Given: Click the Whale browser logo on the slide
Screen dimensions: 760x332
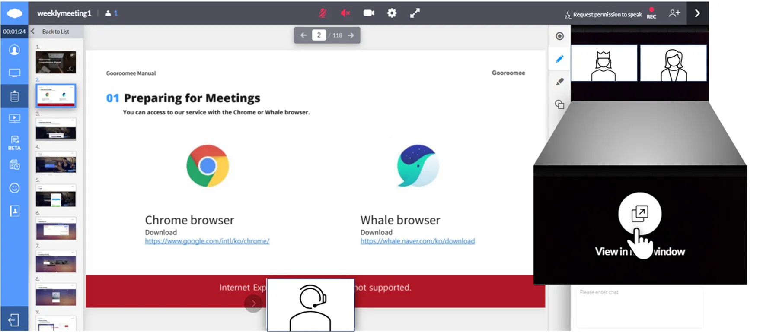Looking at the screenshot, I should click(418, 166).
